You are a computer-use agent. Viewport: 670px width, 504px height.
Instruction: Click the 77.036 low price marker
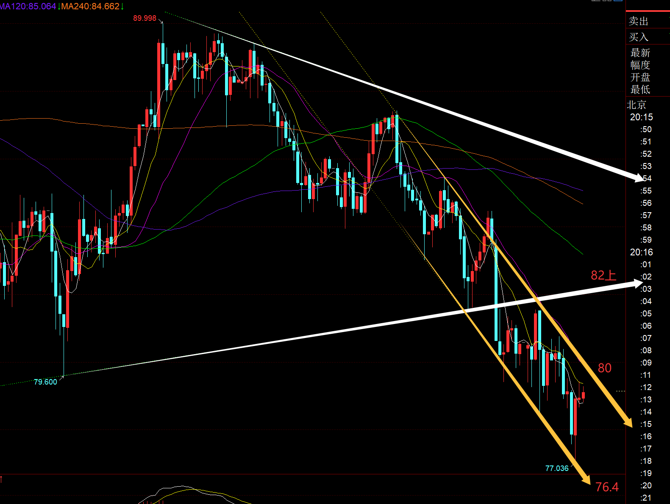(x=556, y=468)
